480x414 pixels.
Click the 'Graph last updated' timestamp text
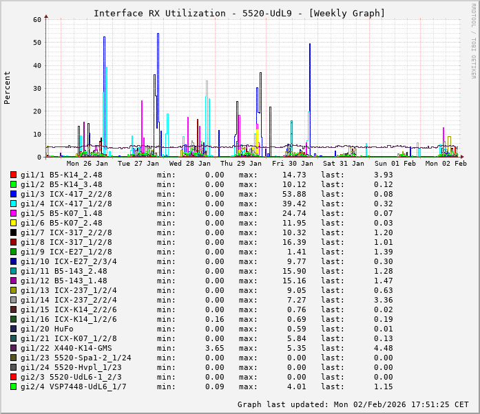coord(353,404)
